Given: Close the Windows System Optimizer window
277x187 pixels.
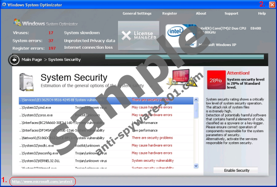Looking at the screenshot, I should [272, 5].
